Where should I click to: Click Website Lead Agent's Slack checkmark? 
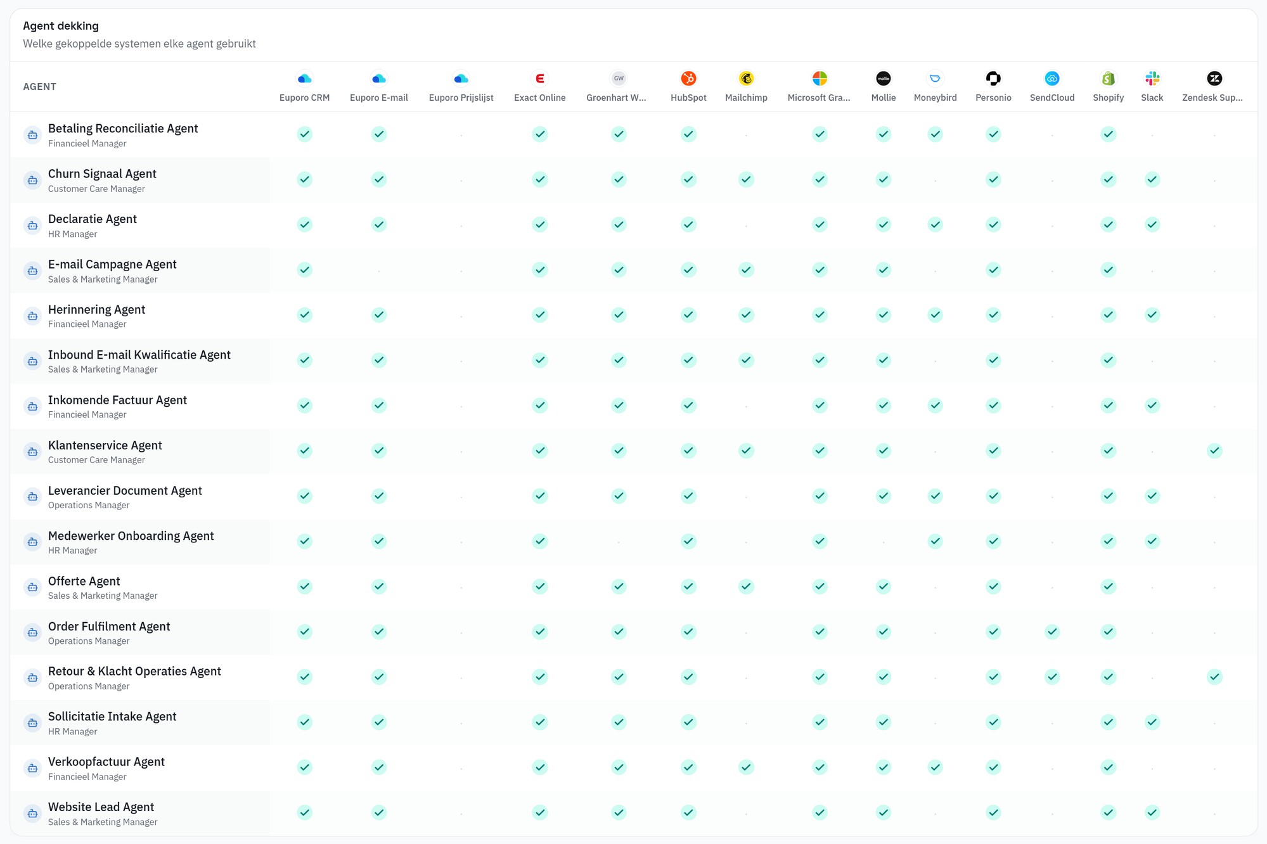[1152, 812]
